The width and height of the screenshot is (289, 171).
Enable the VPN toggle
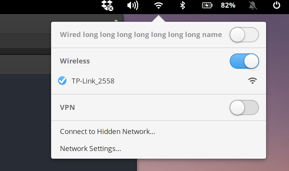click(244, 108)
